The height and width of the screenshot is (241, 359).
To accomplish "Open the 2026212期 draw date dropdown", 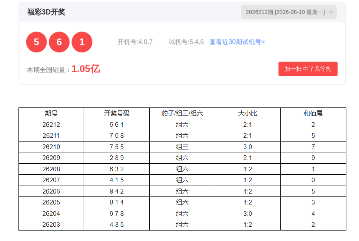I will tap(288, 12).
